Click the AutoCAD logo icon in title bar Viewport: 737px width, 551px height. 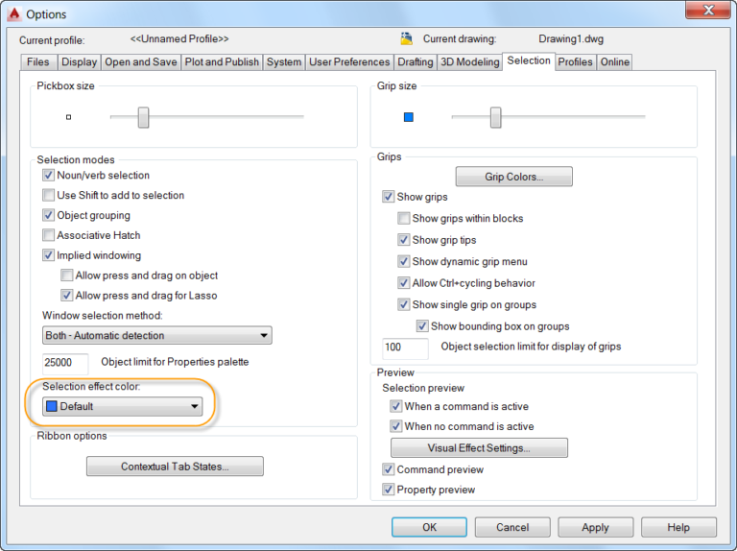(13, 13)
